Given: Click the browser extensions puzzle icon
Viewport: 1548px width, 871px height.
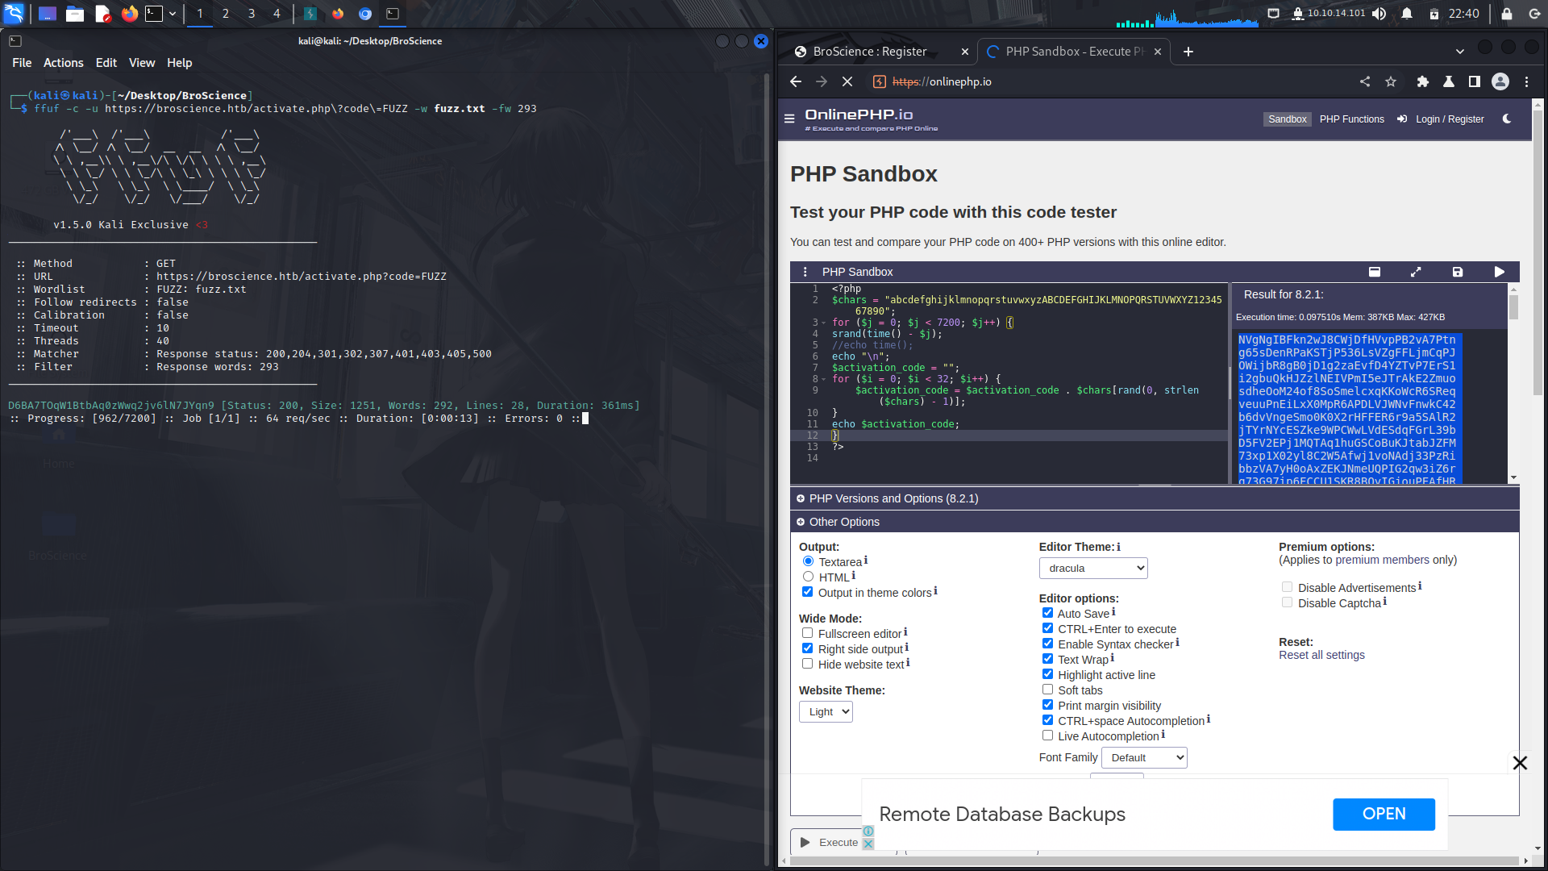Looking at the screenshot, I should 1422,81.
